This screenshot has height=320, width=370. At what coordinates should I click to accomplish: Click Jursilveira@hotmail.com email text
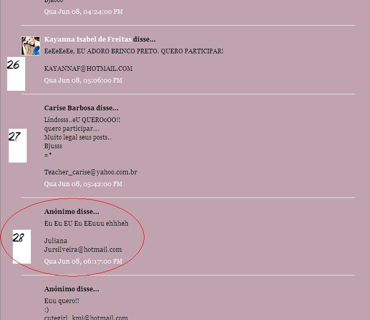pos(83,250)
